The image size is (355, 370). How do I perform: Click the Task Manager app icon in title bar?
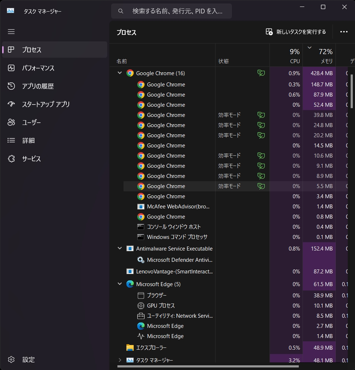[x=11, y=11]
